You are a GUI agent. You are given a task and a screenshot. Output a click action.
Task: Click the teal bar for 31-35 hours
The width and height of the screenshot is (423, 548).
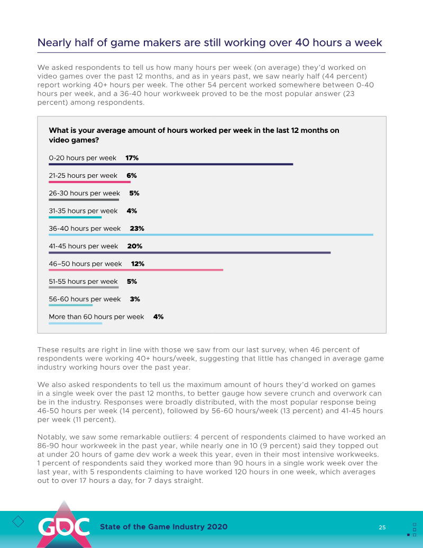[75, 217]
